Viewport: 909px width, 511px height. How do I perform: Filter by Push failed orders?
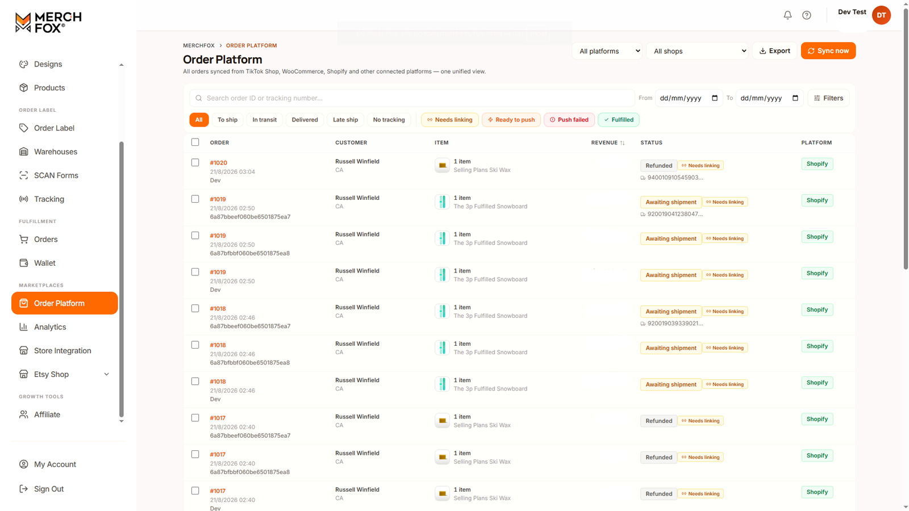click(569, 120)
